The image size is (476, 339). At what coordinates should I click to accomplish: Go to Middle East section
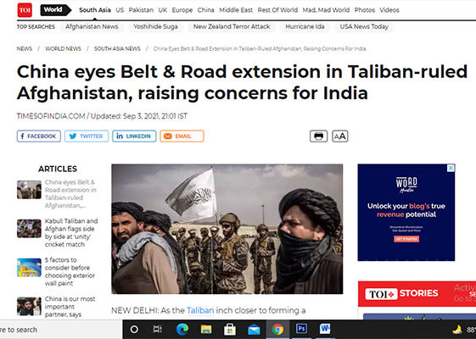pyautogui.click(x=236, y=10)
